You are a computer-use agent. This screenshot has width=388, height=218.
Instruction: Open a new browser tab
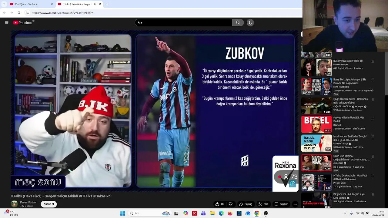click(x=107, y=4)
